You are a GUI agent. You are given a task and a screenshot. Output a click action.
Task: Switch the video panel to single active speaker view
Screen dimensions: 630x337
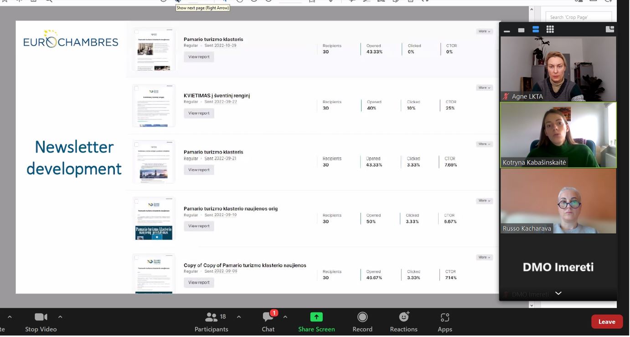click(521, 30)
